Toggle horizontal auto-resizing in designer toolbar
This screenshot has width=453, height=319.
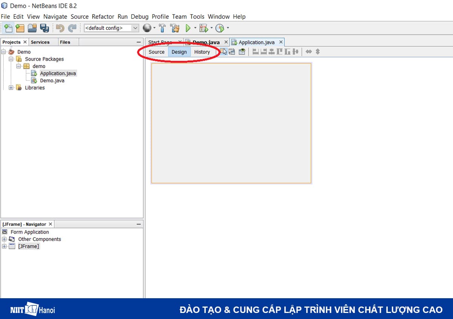309,52
